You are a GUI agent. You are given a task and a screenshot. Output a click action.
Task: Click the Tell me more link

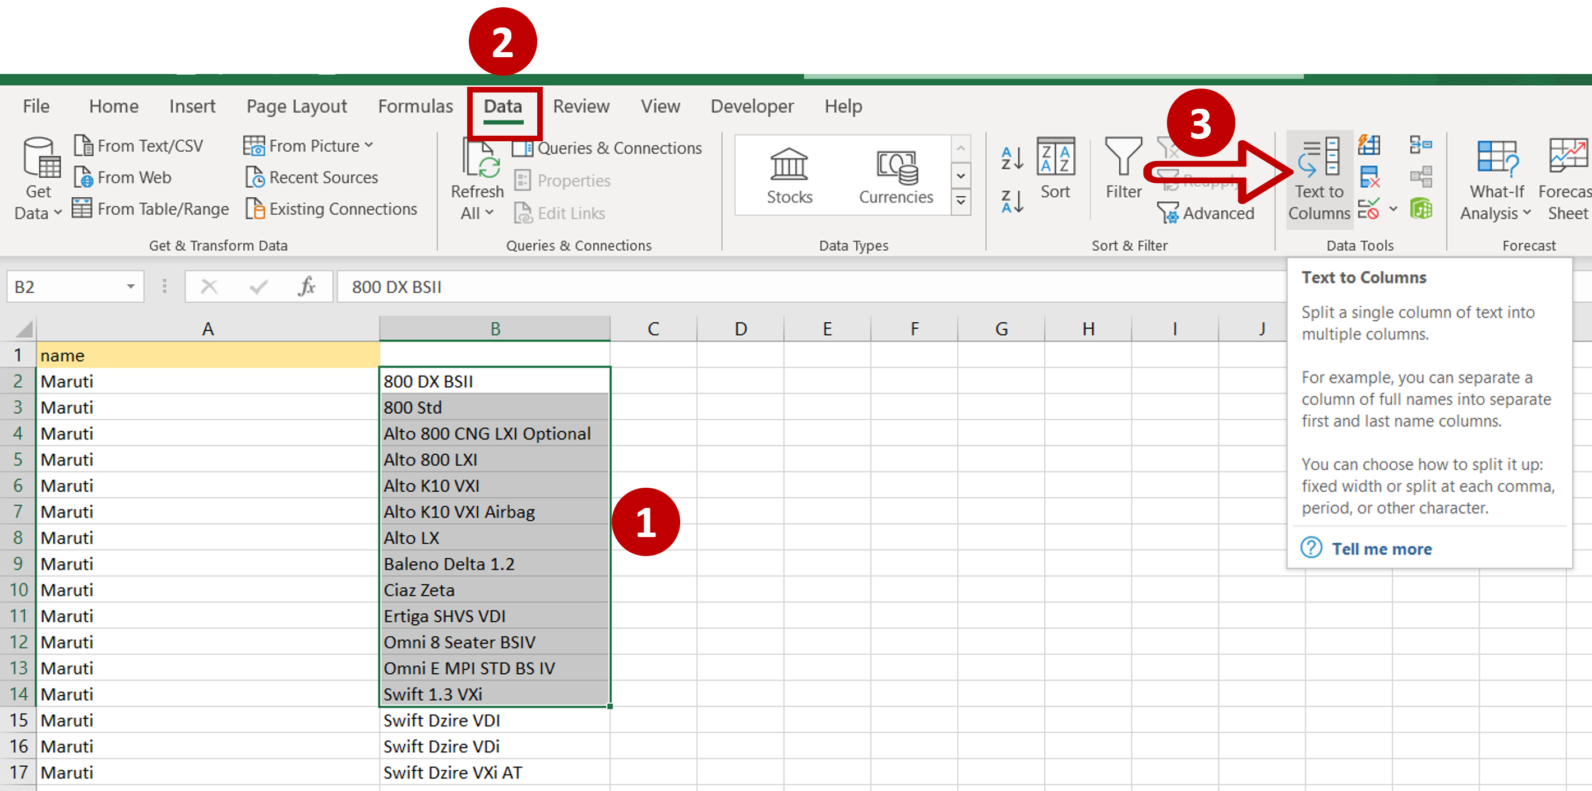pyautogui.click(x=1381, y=549)
